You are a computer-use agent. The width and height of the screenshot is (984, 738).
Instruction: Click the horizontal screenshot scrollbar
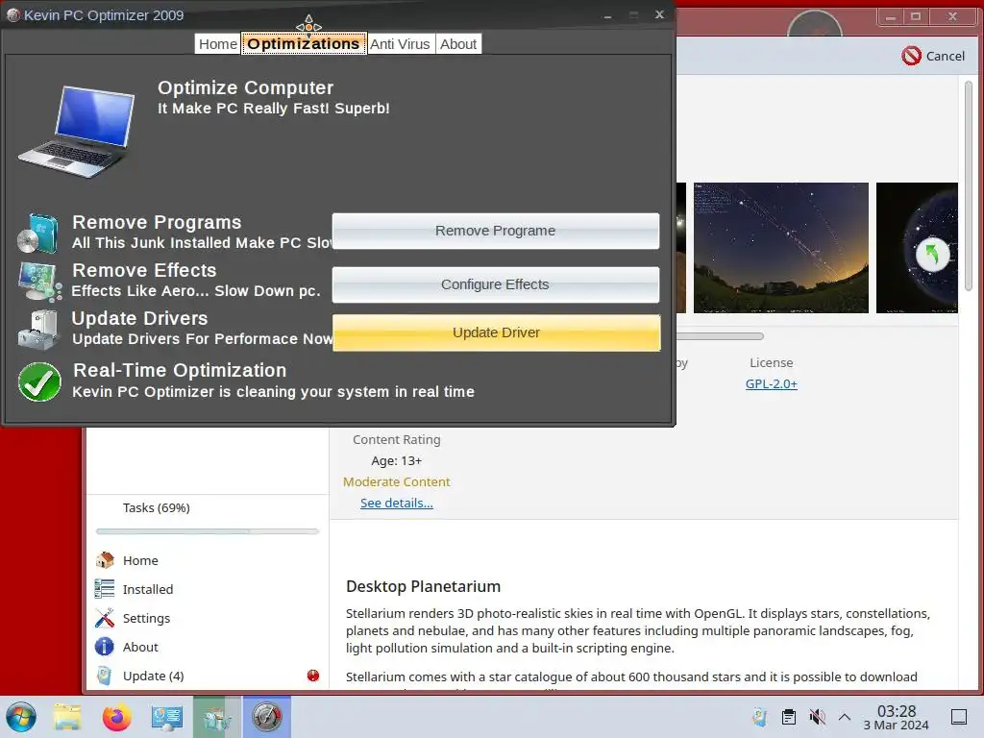(719, 336)
